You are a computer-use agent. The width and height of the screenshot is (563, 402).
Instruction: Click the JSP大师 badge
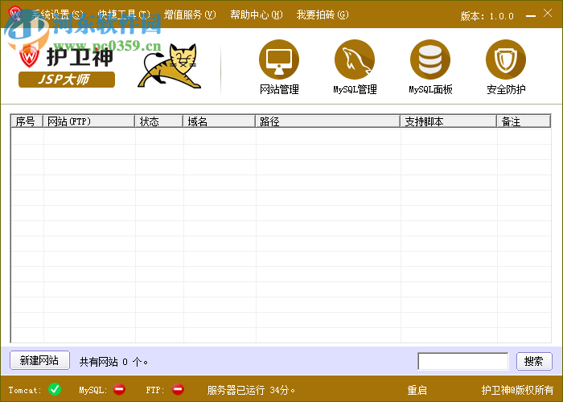click(67, 80)
